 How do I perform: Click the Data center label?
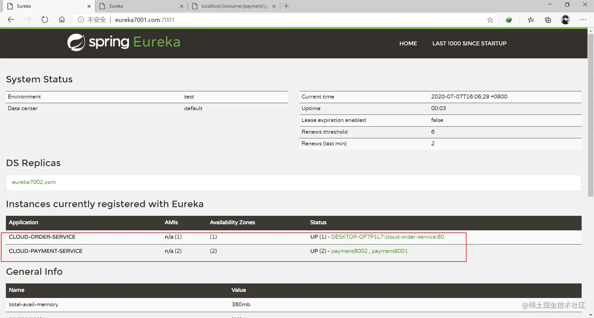(x=23, y=108)
